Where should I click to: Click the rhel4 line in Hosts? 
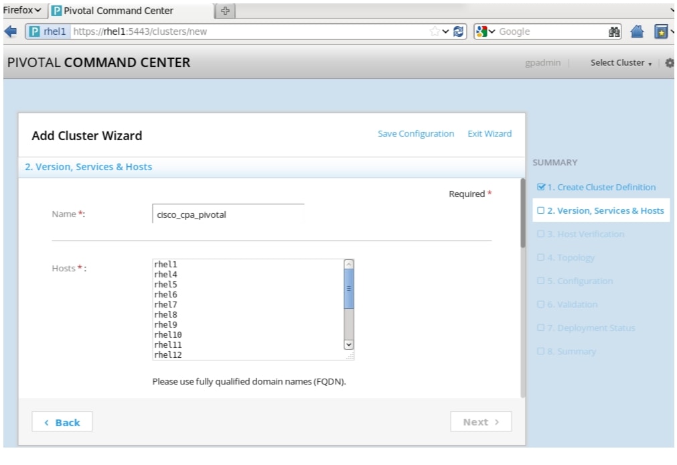165,275
